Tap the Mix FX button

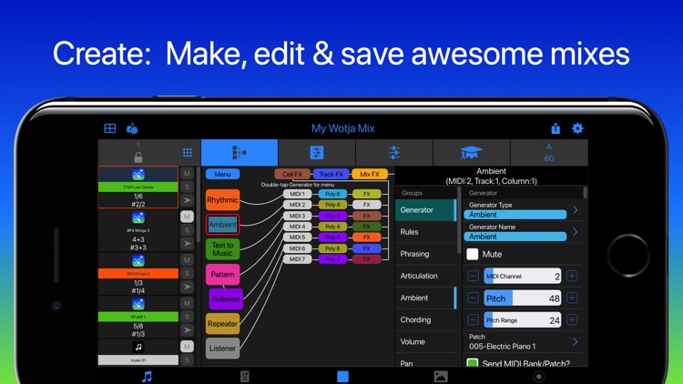point(370,174)
